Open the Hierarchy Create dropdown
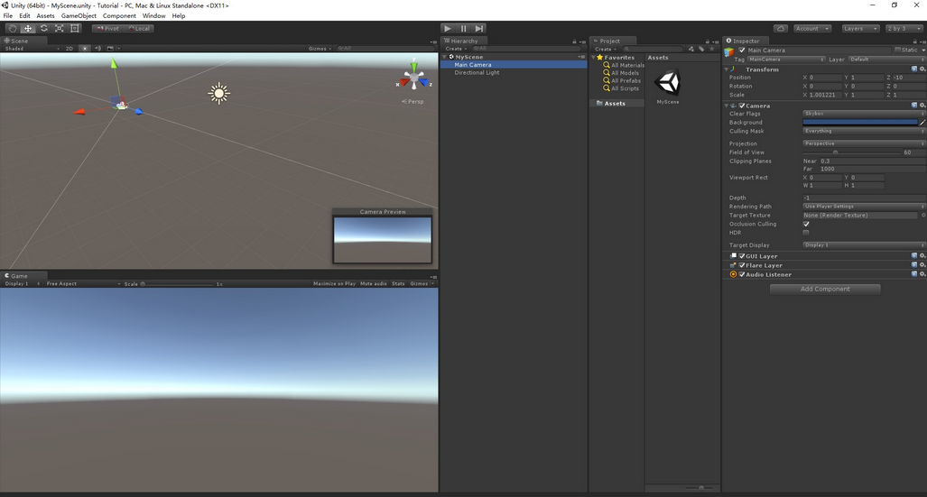Image resolution: width=927 pixels, height=497 pixels. tap(455, 49)
